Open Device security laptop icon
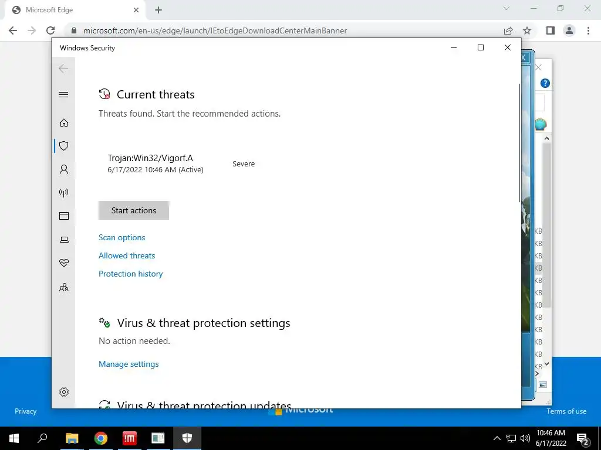This screenshot has height=450, width=601. click(64, 240)
